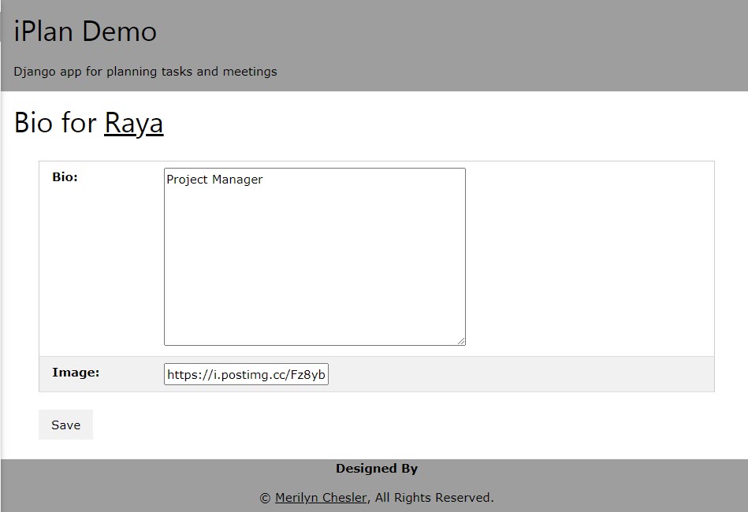
Task: Click the 'Django app for planning tasks' subtitle
Action: click(145, 72)
